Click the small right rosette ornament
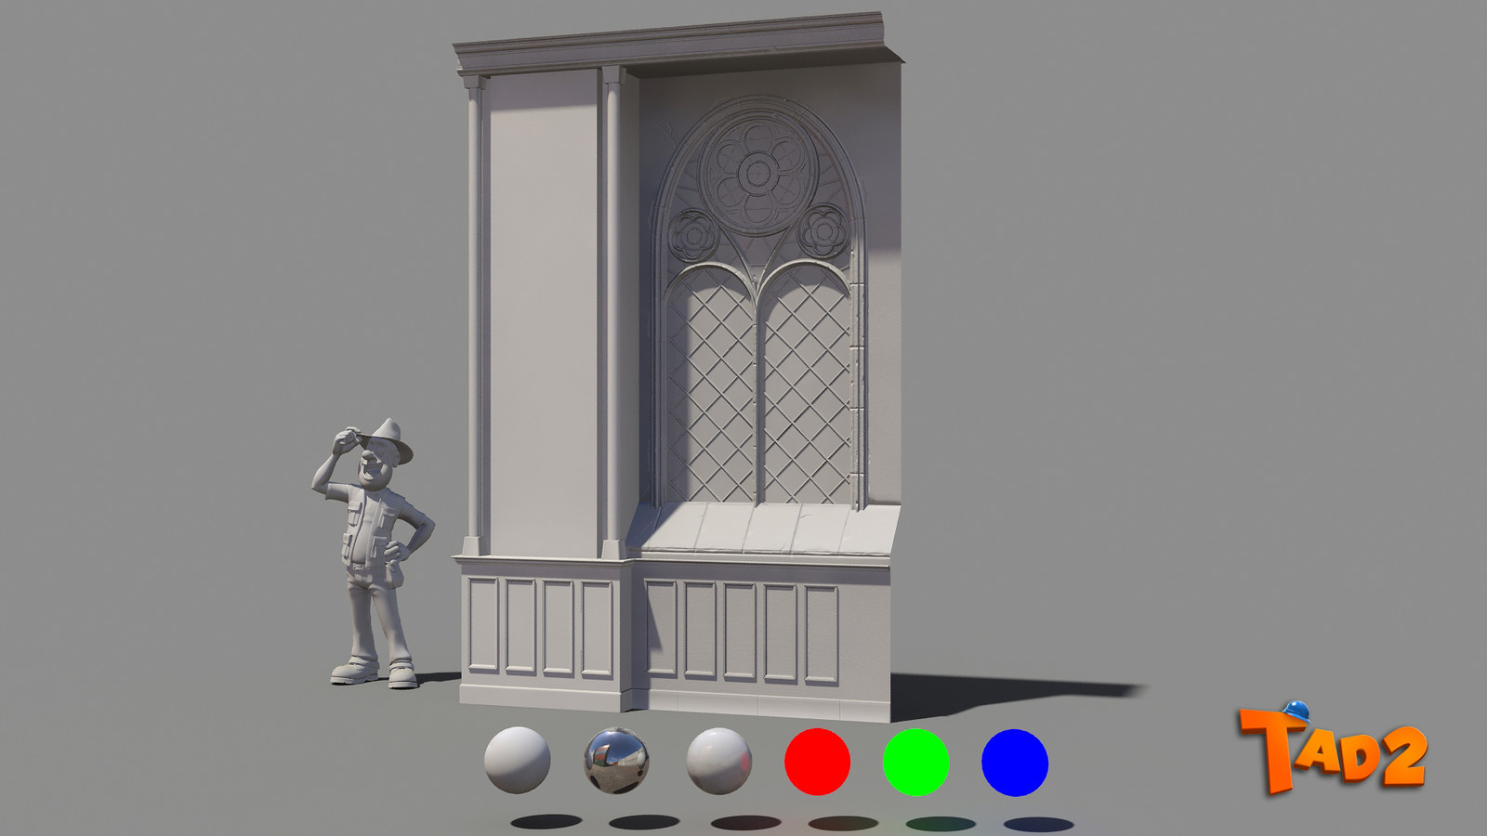This screenshot has width=1487, height=836. pos(823,231)
